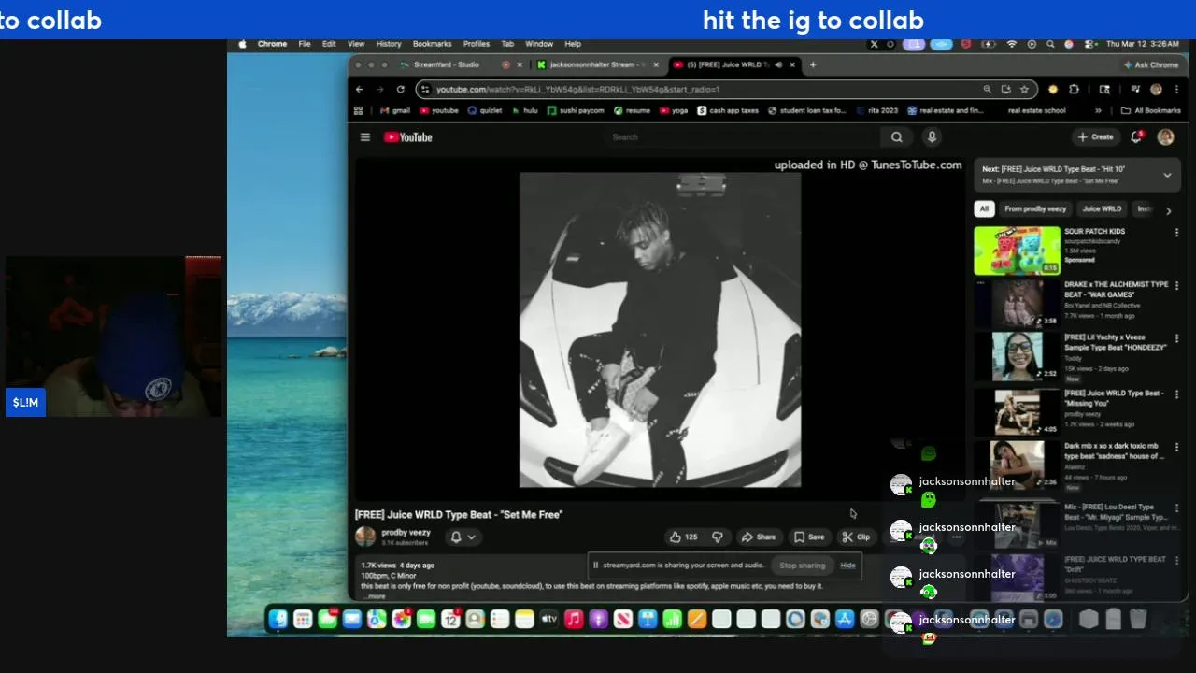
Task: Open Launchpad from the Dock
Action: 303,619
